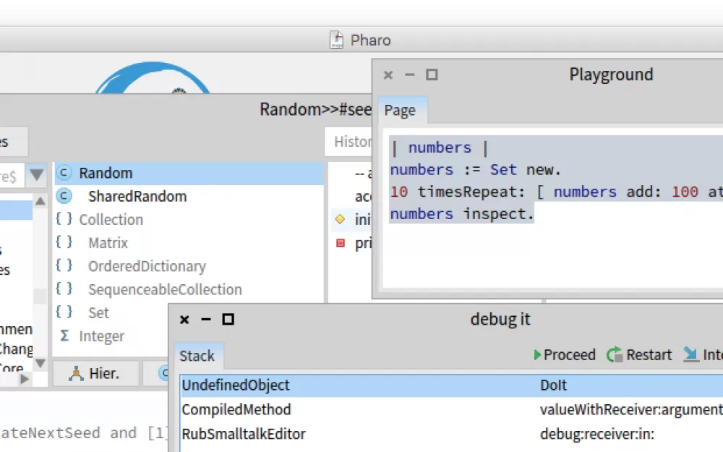
Task: Click the 'numbers inspect.' code line
Action: [462, 214]
